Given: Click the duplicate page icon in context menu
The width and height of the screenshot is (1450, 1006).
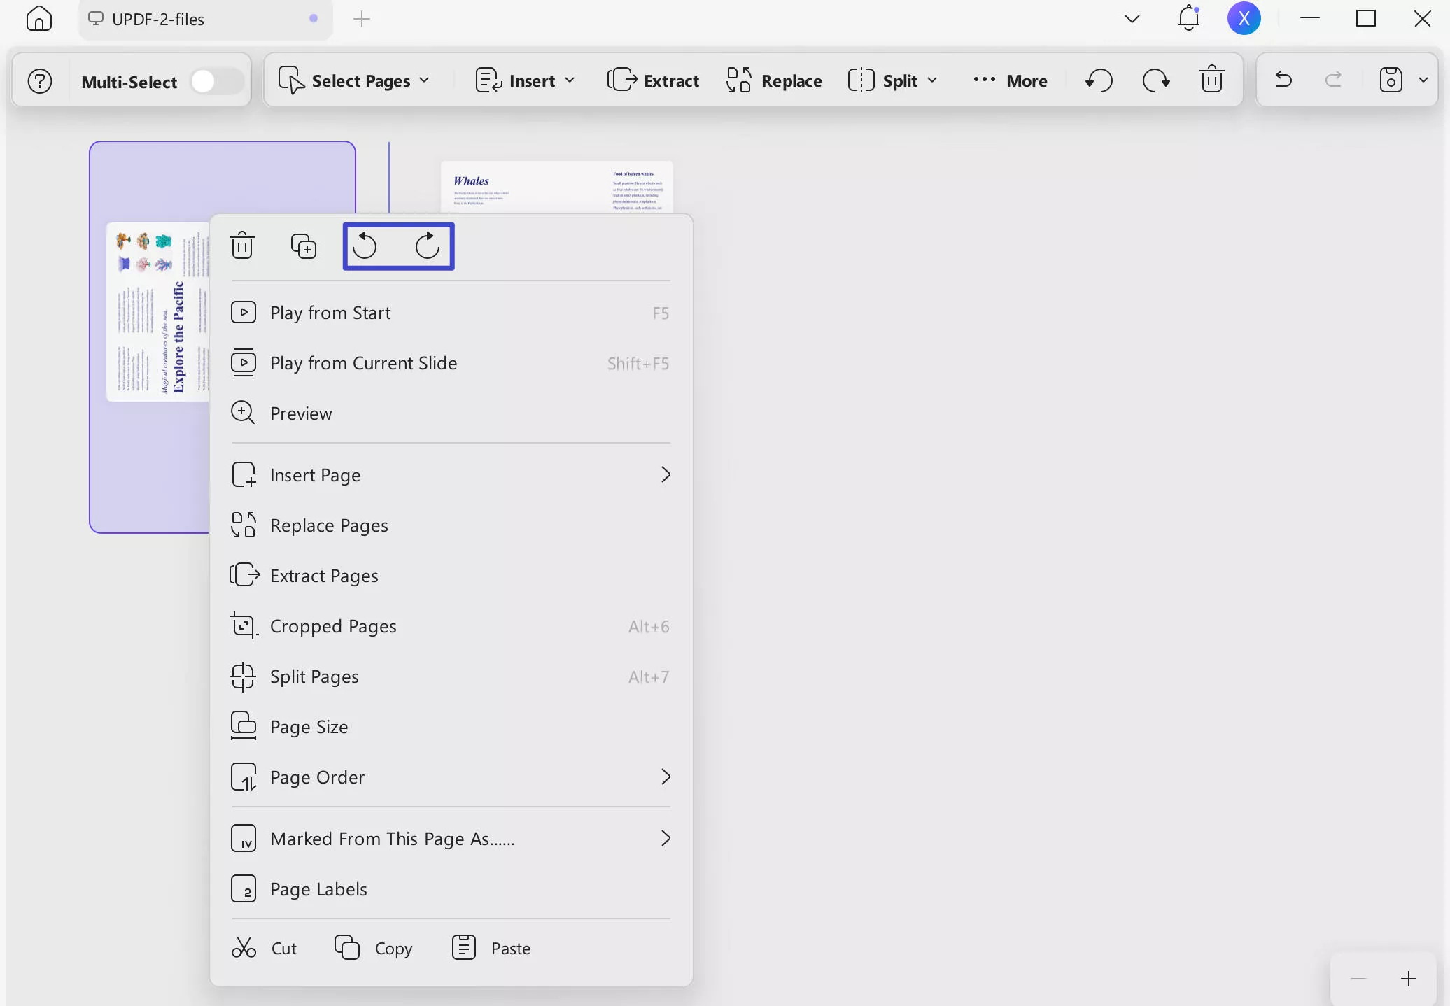Looking at the screenshot, I should (303, 246).
